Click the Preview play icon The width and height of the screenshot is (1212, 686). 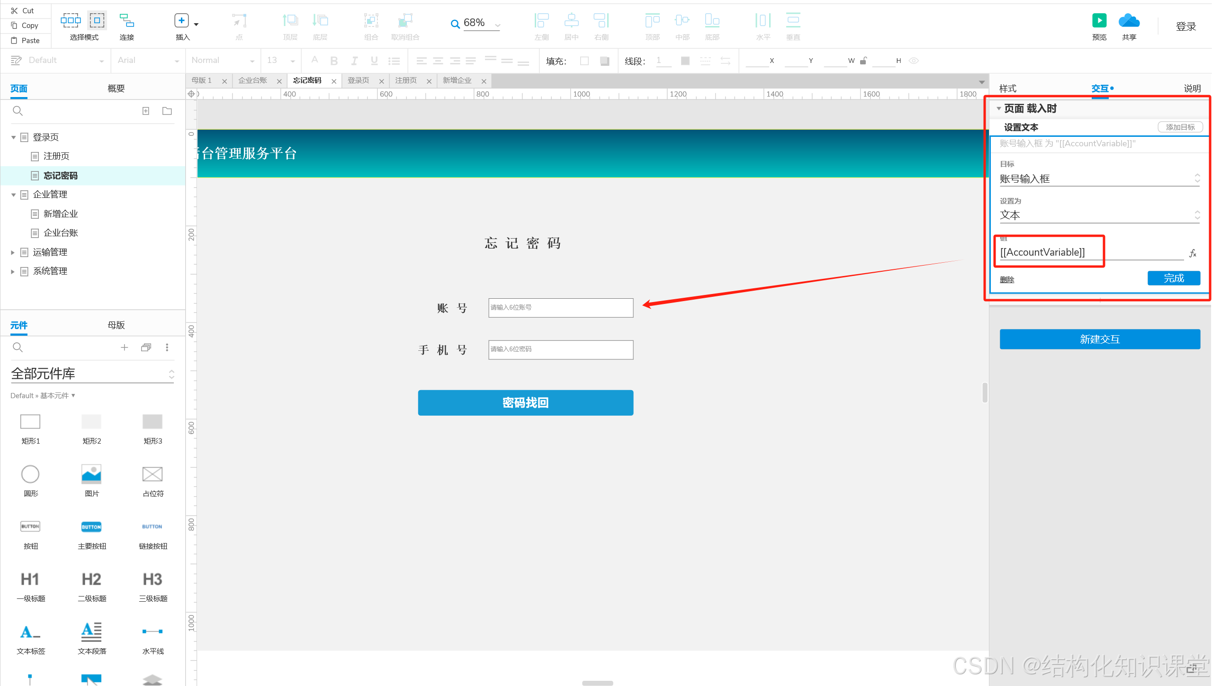[x=1099, y=21]
